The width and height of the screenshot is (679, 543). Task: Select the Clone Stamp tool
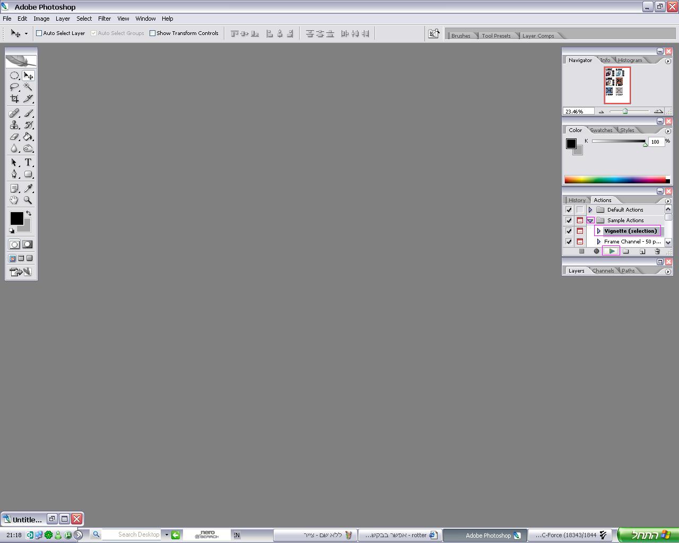pyautogui.click(x=14, y=125)
